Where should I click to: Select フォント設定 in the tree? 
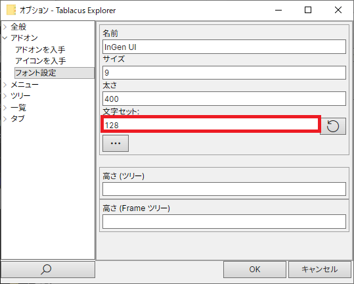click(55, 73)
